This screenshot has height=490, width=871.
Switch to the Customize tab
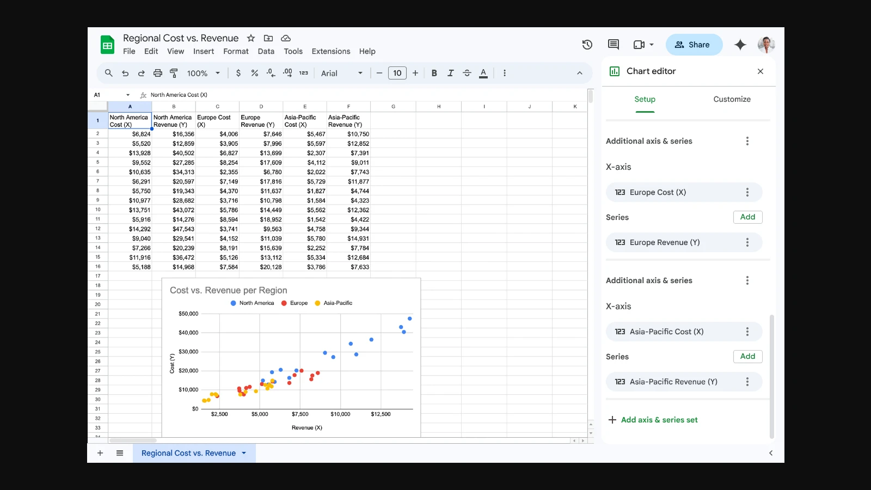pyautogui.click(x=732, y=99)
